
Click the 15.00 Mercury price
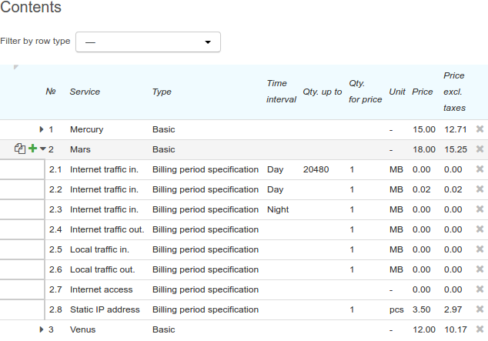[x=424, y=129]
